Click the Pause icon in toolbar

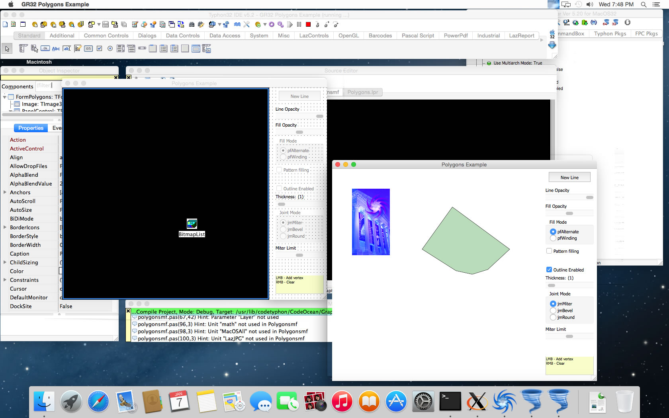coord(299,25)
